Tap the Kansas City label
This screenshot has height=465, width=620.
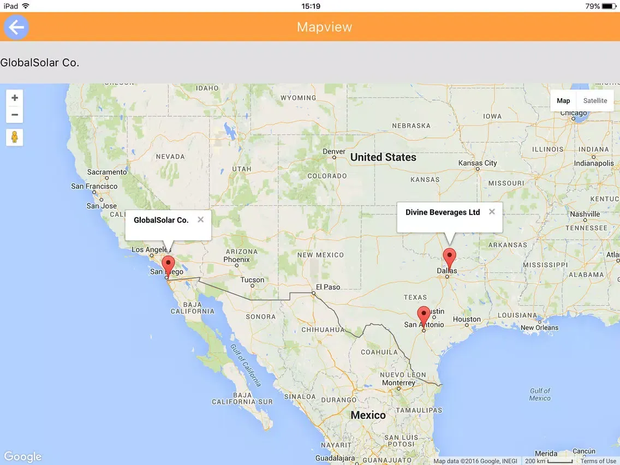pos(477,163)
